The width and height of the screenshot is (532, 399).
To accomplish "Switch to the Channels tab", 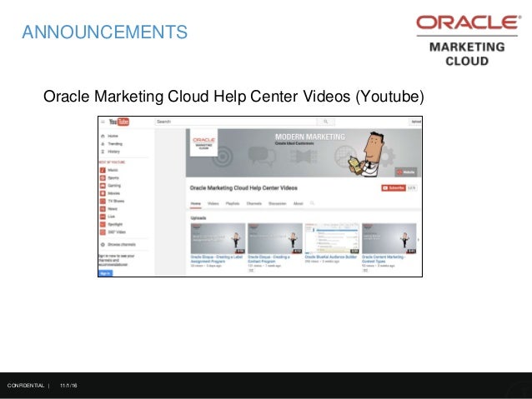I will pyautogui.click(x=253, y=204).
